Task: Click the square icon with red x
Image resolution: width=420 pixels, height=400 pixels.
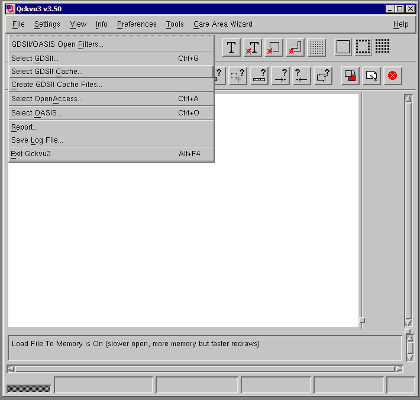Action: [x=274, y=47]
